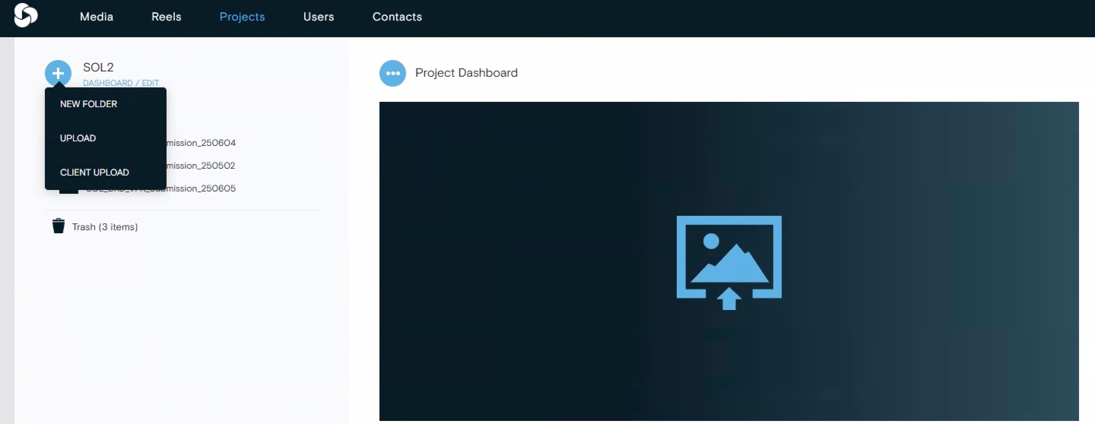Screen dimensions: 1095x424
Task: Click the EDIT link under SOL2
Action: pos(151,83)
